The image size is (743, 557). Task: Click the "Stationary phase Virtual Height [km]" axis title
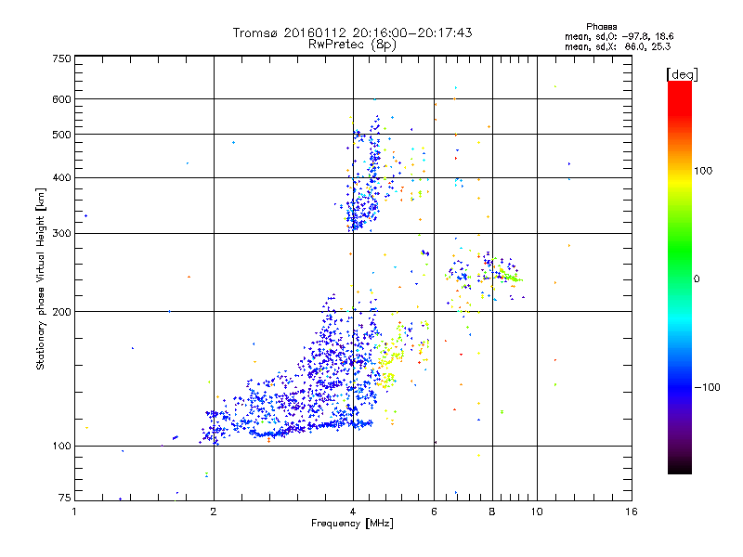tap(40, 278)
